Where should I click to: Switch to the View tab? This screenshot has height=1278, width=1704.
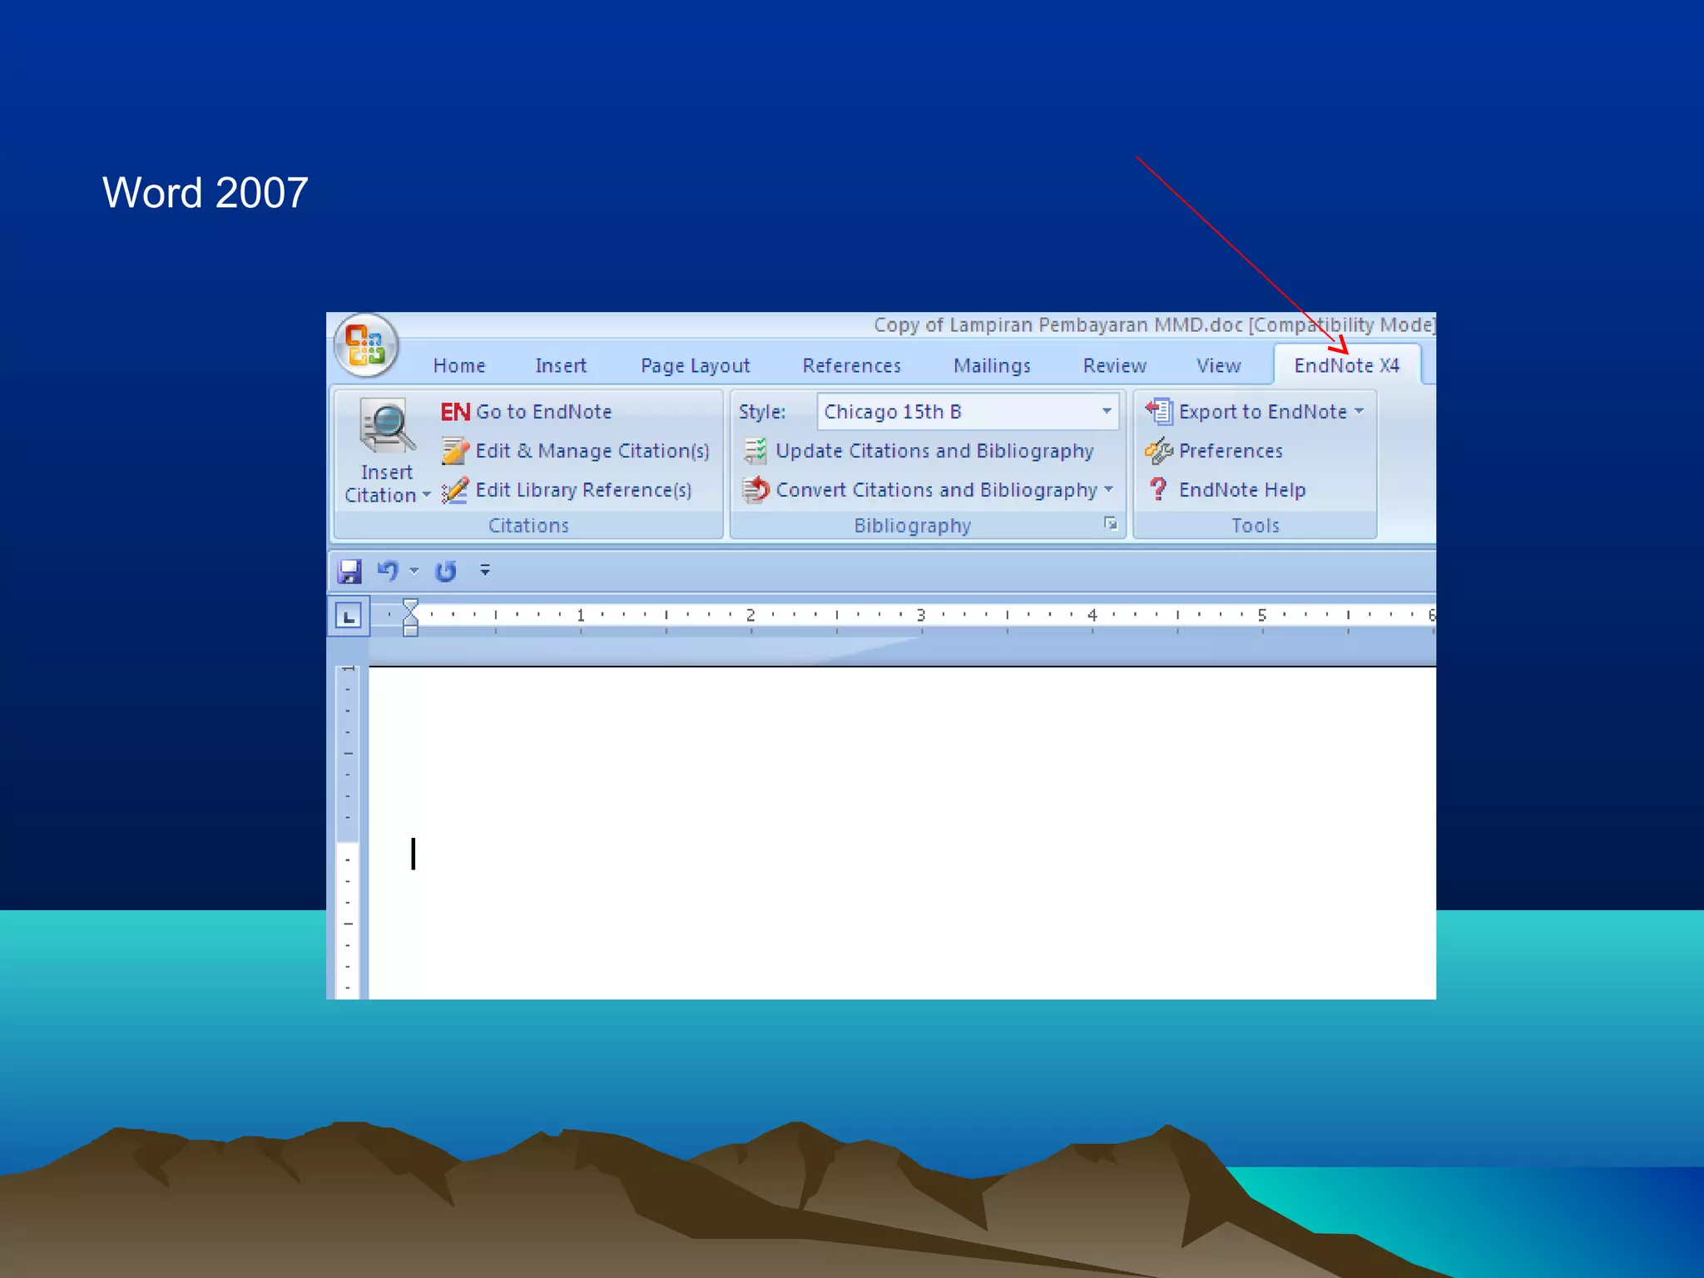click(x=1218, y=366)
